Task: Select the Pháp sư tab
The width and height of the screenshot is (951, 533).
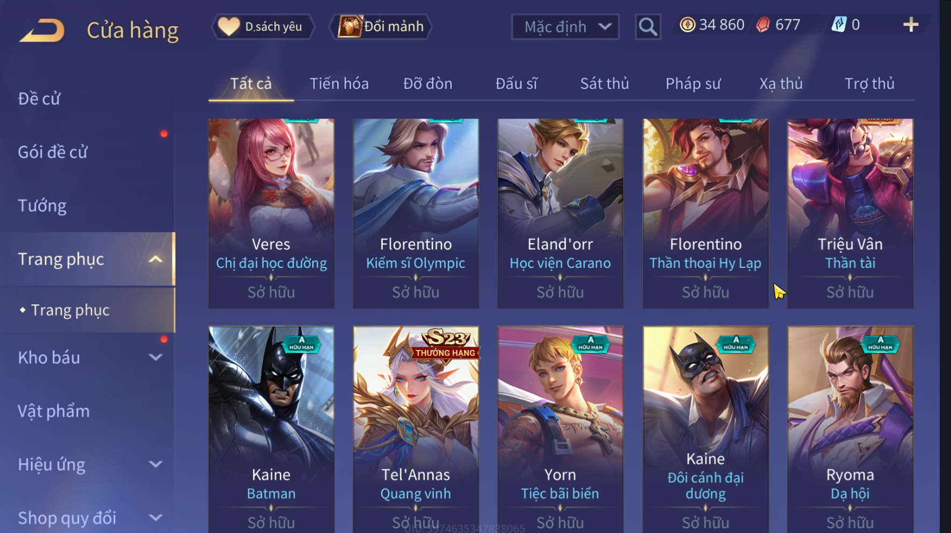Action: click(693, 84)
